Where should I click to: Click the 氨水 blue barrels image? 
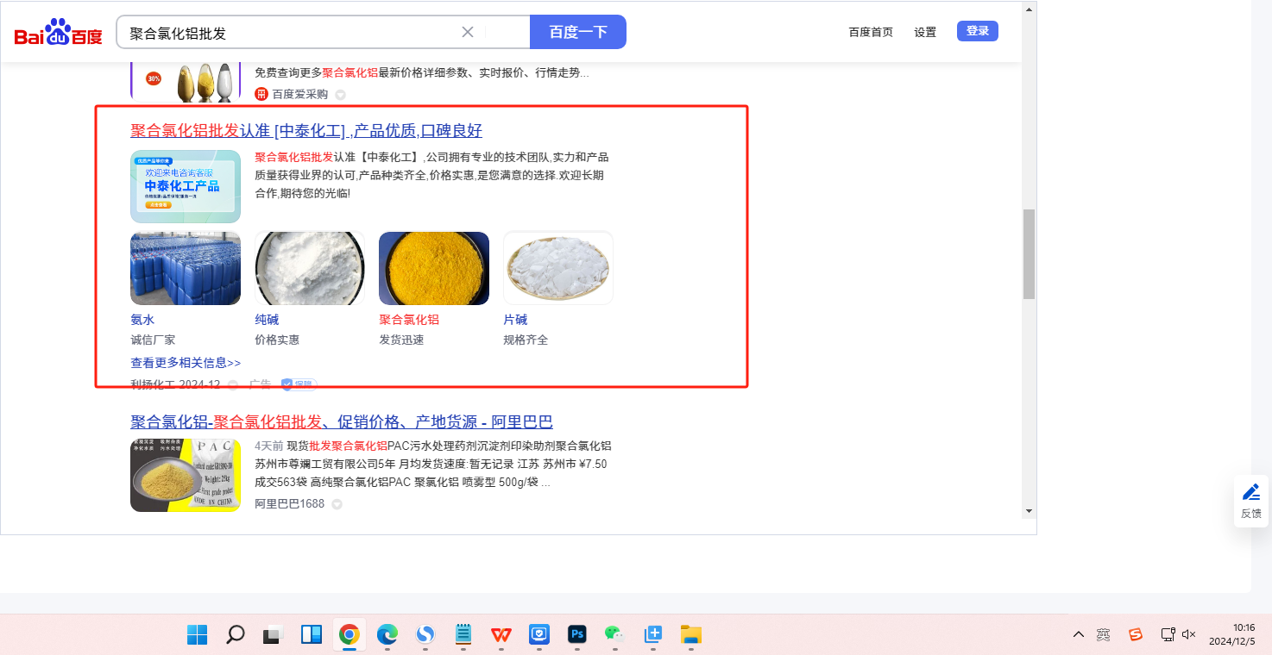[186, 268]
